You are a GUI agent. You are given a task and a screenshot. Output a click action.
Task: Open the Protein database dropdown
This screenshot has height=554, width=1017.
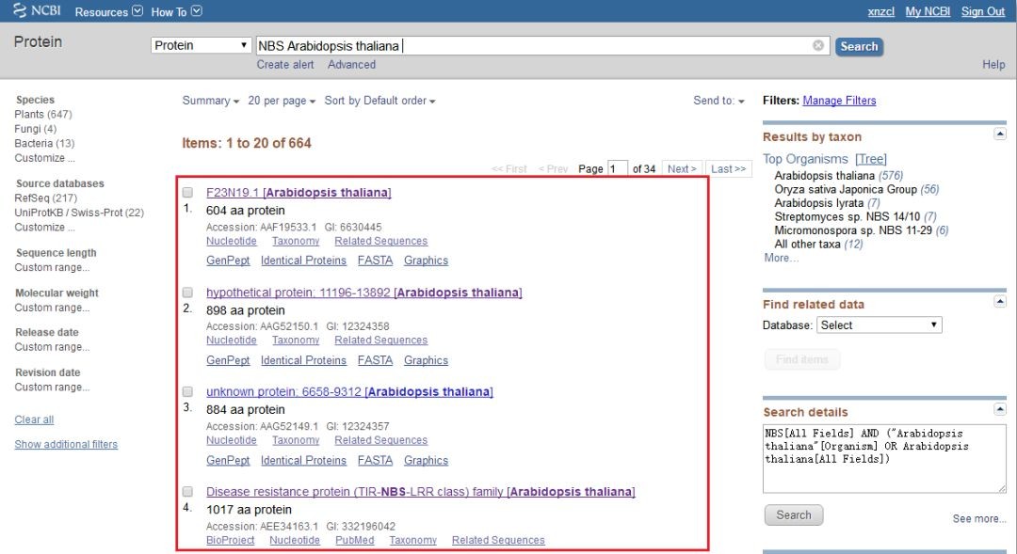(x=202, y=45)
